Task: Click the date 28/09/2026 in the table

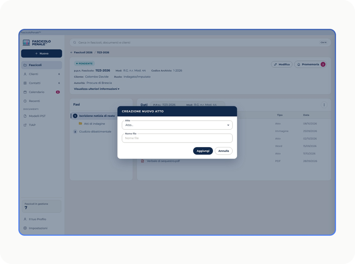Action: [310, 161]
